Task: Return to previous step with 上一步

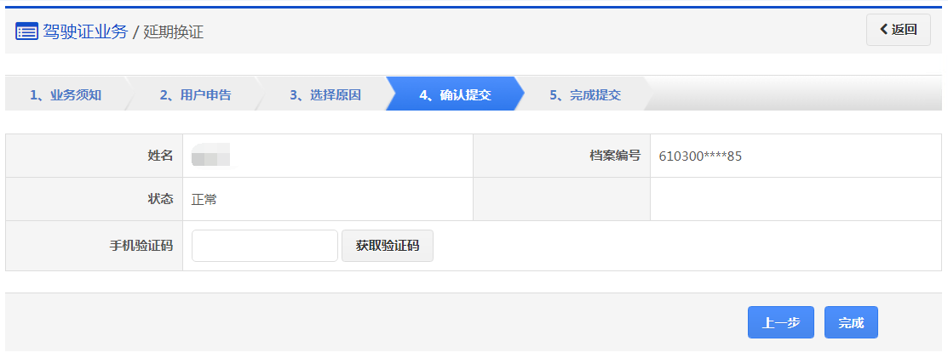Action: pyautogui.click(x=780, y=322)
